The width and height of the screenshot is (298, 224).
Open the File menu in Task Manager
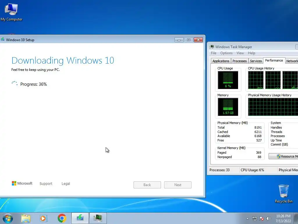coord(213,53)
